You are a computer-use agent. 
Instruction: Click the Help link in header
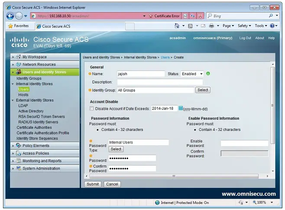[x=272, y=38]
